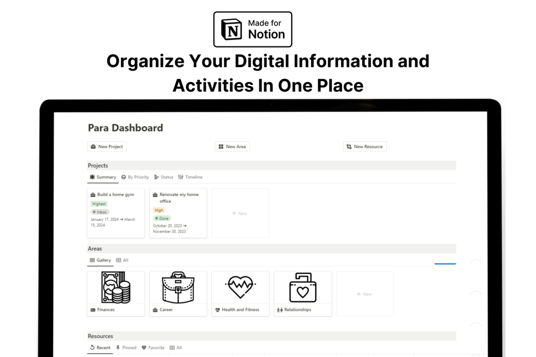Open the All tab under Resources
Viewport: 536px width, 357px height.
(175, 348)
